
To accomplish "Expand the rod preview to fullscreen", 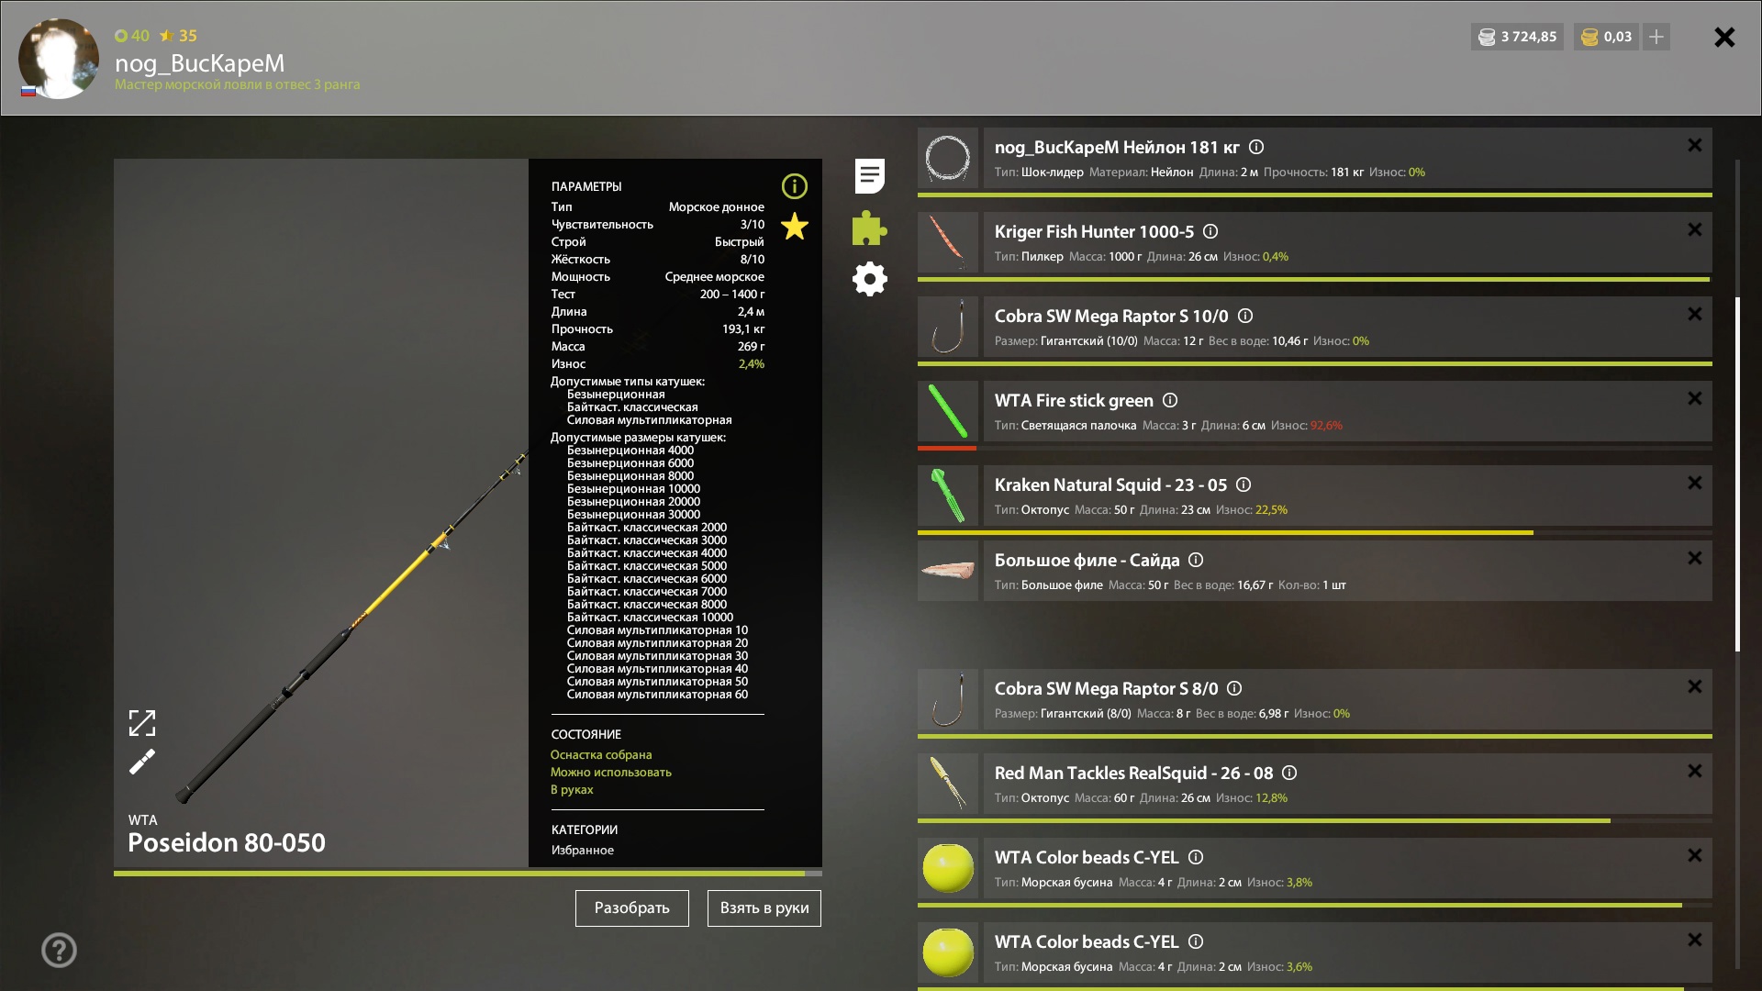I will pyautogui.click(x=142, y=723).
